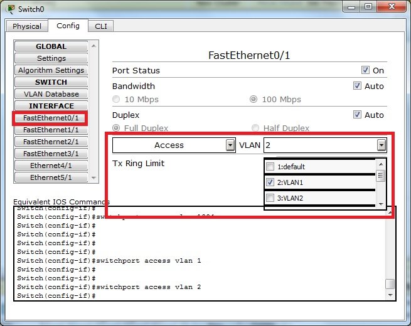The image size is (411, 326).
Task: Open global Settings
Action: pos(51,58)
